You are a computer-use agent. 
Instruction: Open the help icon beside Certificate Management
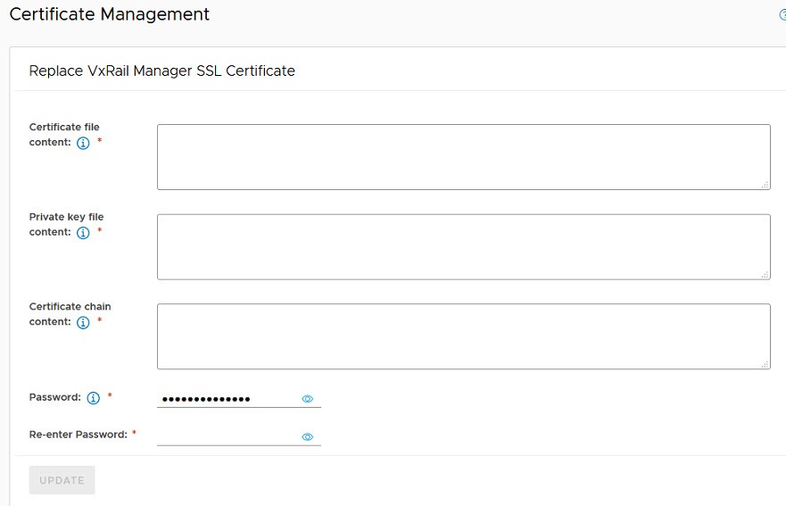(x=783, y=15)
